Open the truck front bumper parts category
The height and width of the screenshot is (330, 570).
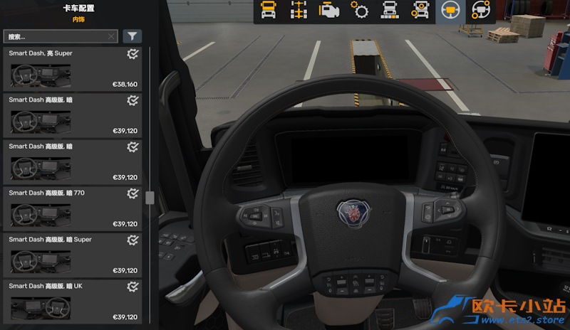coord(390,11)
